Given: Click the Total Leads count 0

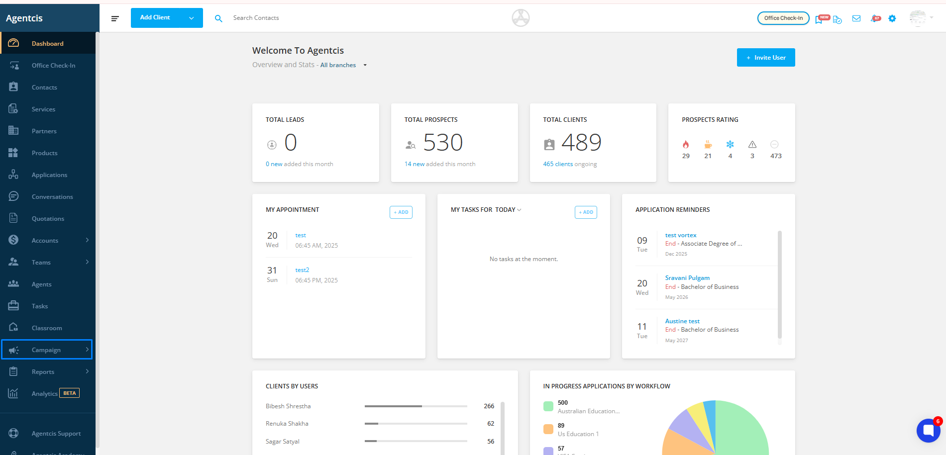Looking at the screenshot, I should tap(291, 143).
